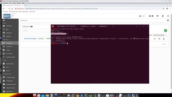Open Inventory Scripts in the sidebar
The image size is (172, 97).
pos(10,57)
